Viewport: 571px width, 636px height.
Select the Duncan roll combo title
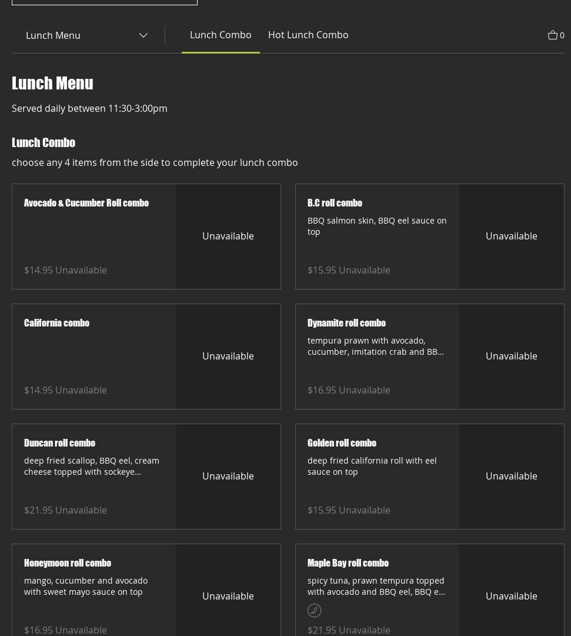(x=59, y=443)
